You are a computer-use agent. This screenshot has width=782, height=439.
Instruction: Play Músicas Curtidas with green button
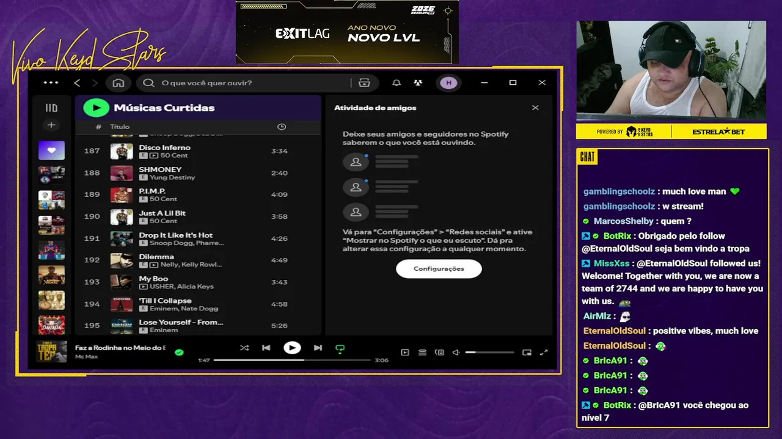tap(96, 108)
